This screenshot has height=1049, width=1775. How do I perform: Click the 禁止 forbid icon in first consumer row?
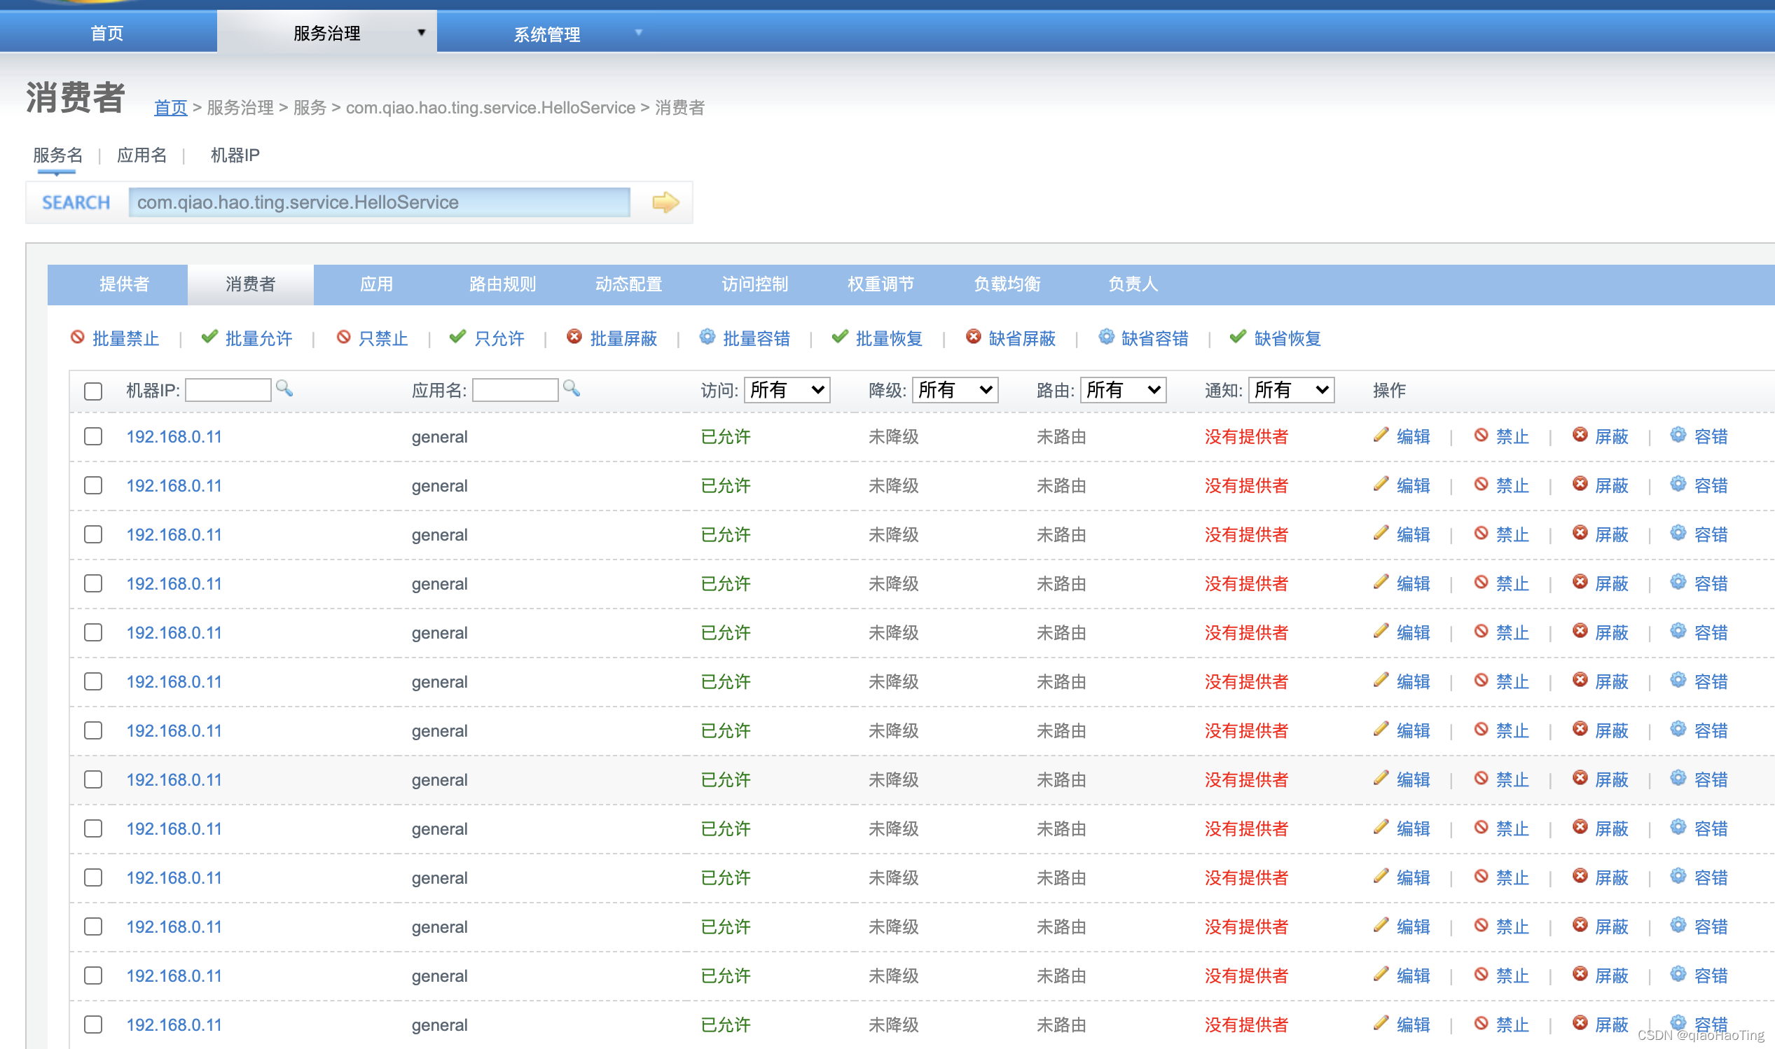1481,435
